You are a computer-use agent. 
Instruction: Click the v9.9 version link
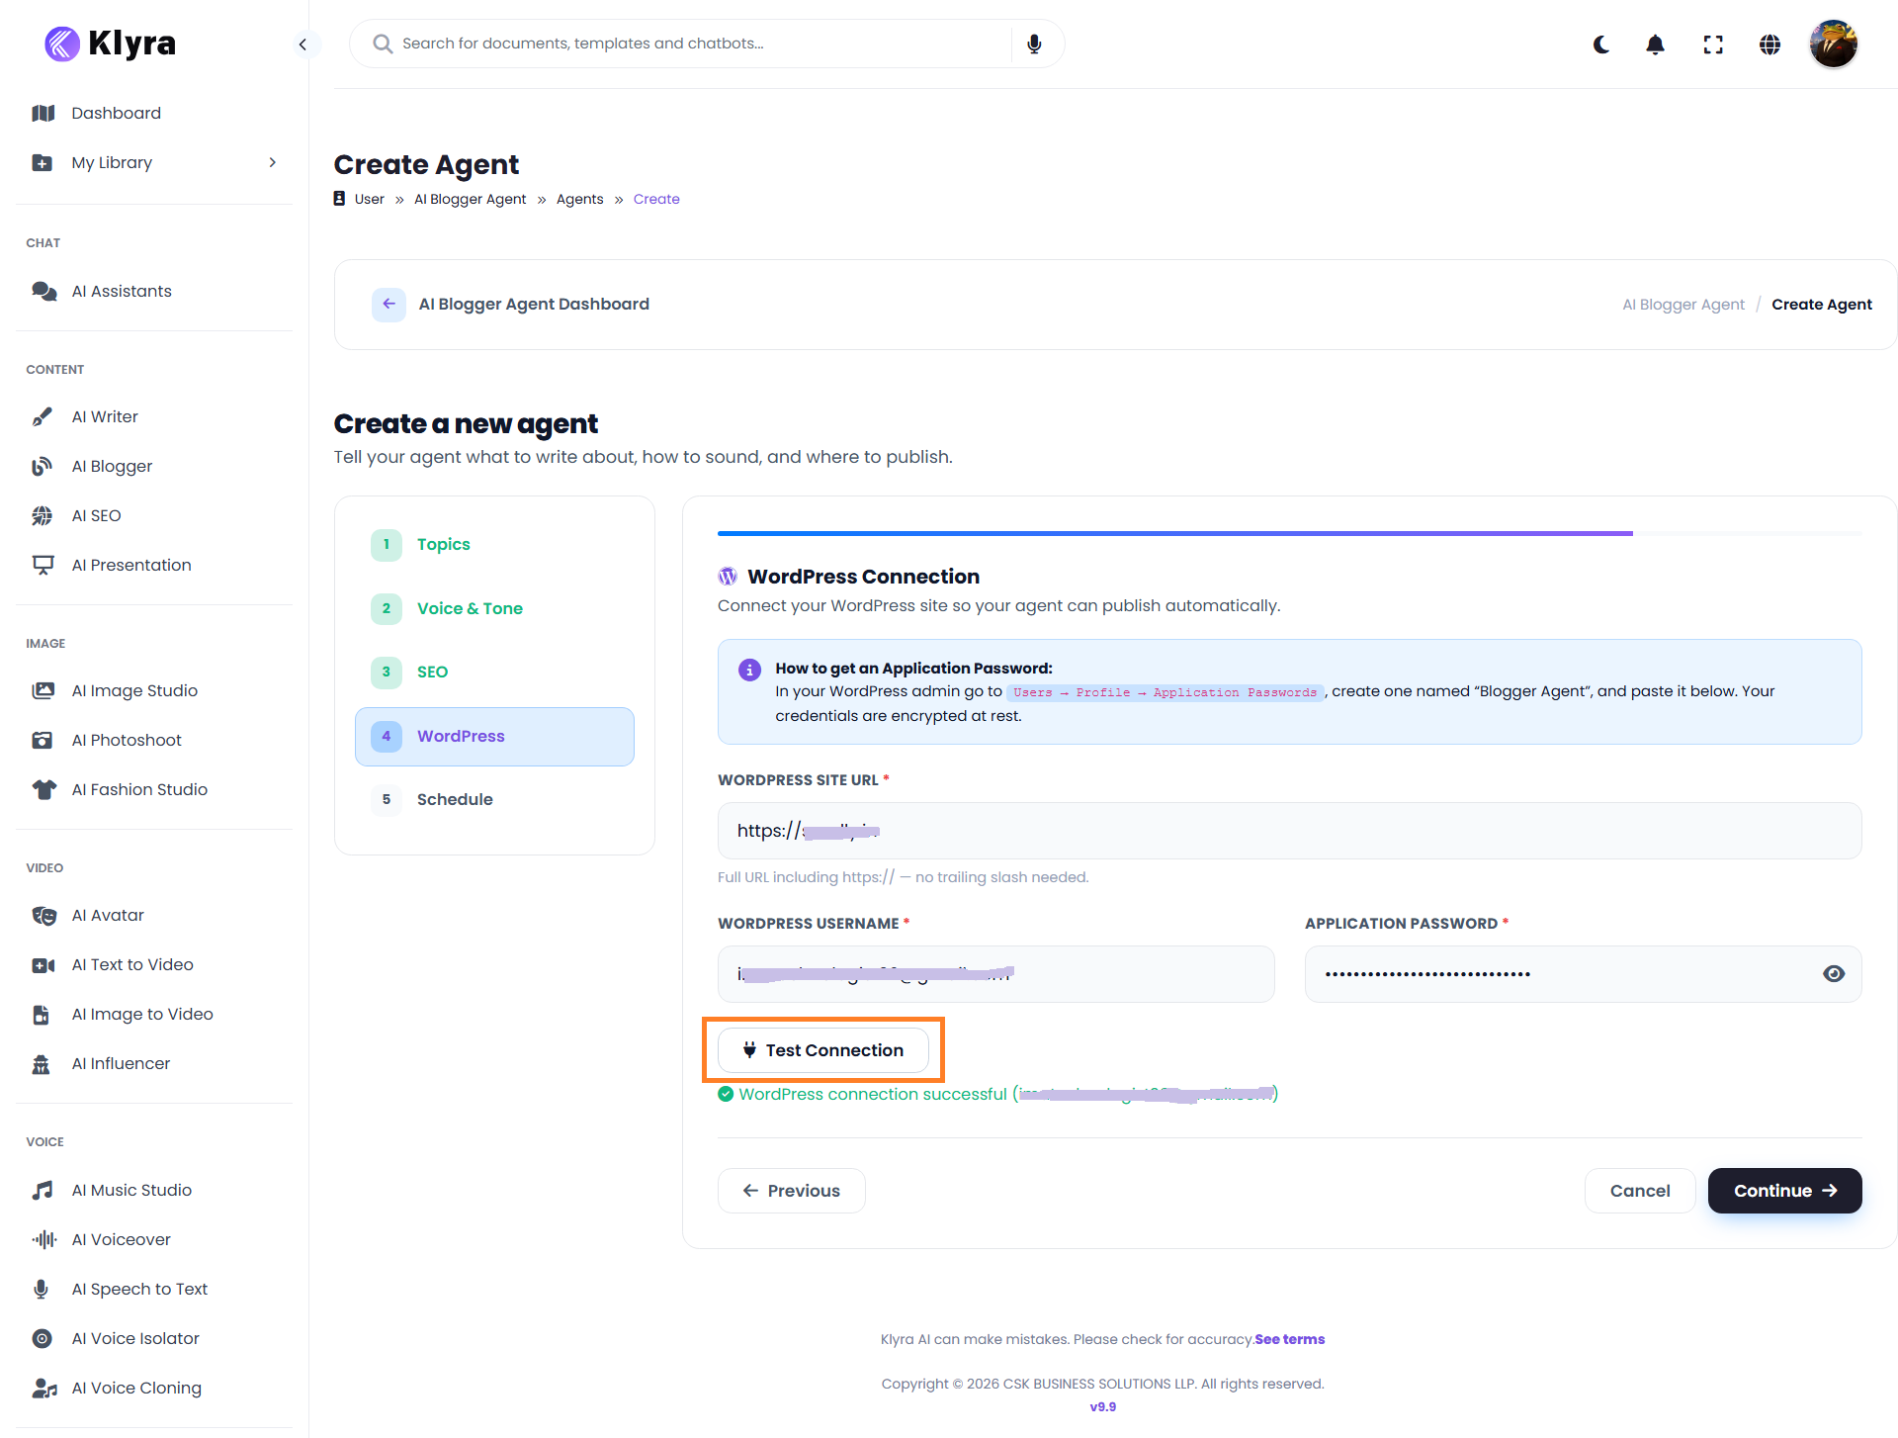coord(1103,1406)
